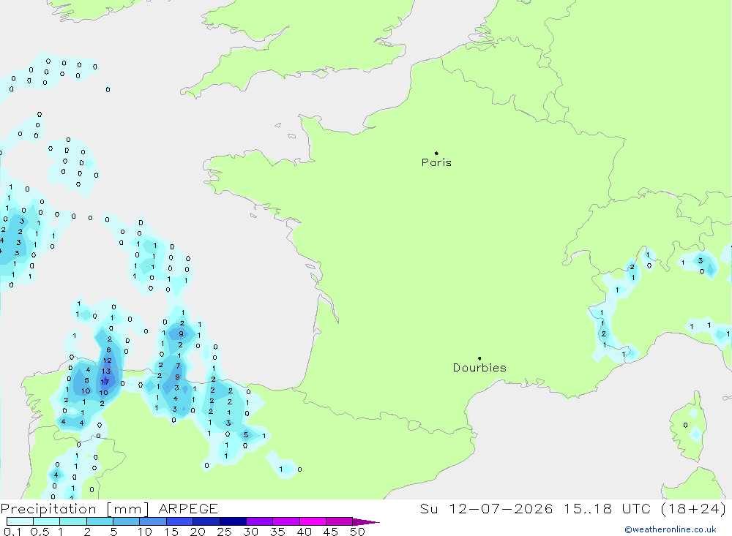Select the legend swatch between 45 and 50

340,521
